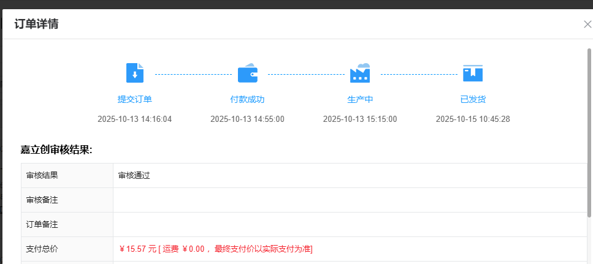Click the 提交订单 step label
The image size is (593, 264).
(134, 99)
